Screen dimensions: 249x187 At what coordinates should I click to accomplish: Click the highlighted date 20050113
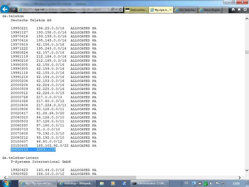pyautogui.click(x=19, y=150)
